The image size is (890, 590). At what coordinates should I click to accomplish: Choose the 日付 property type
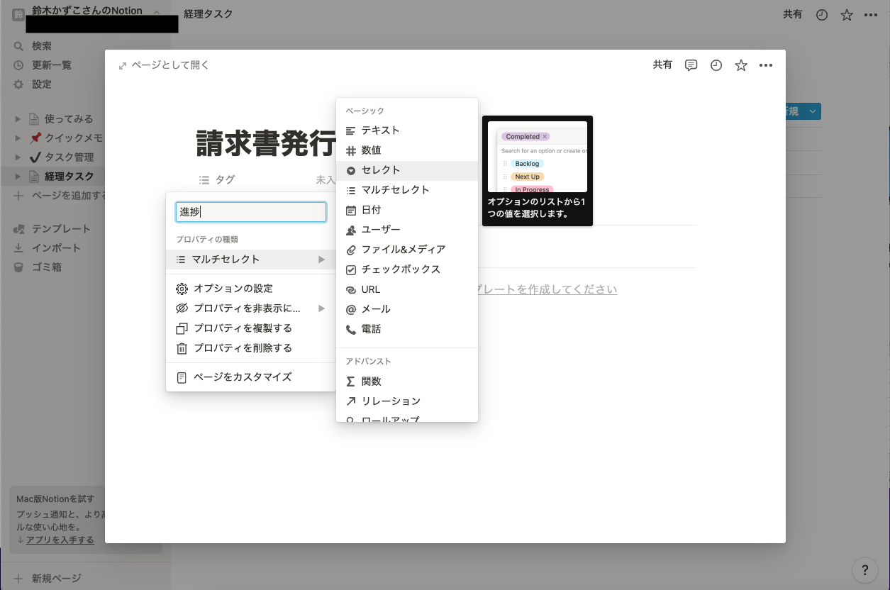(407, 210)
